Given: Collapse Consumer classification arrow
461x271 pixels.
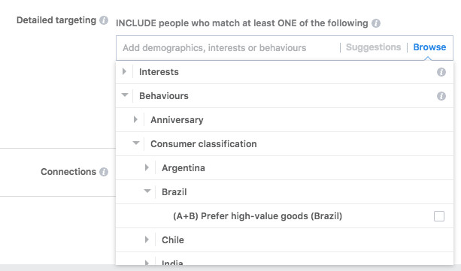Looking at the screenshot, I should (136, 143).
